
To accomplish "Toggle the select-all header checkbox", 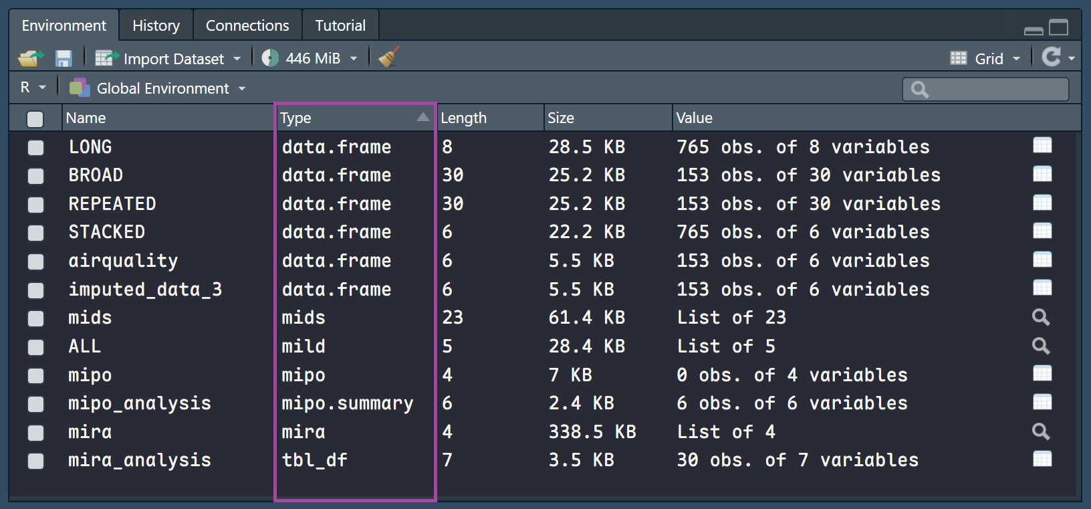I will 35,119.
